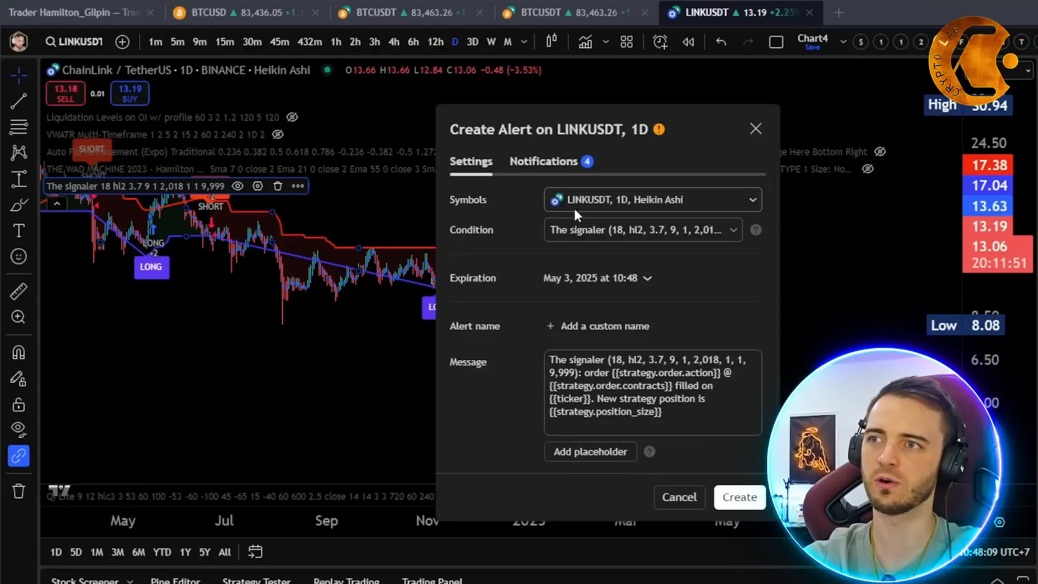The width and height of the screenshot is (1038, 584).
Task: Click the 13.19 BUY button
Action: pos(130,93)
